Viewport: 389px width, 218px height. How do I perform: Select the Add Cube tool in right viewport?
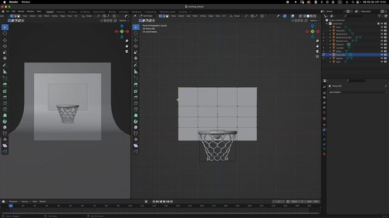pyautogui.click(x=136, y=78)
